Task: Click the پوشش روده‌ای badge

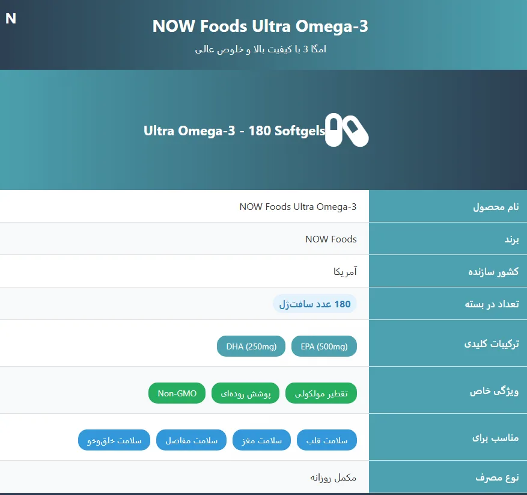Action: tap(246, 393)
